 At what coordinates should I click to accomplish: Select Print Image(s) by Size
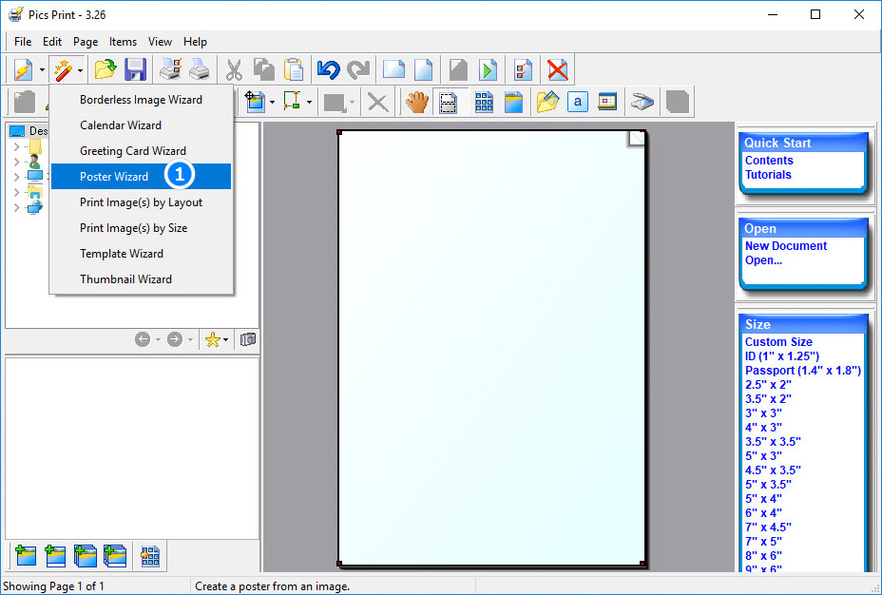tap(141, 228)
